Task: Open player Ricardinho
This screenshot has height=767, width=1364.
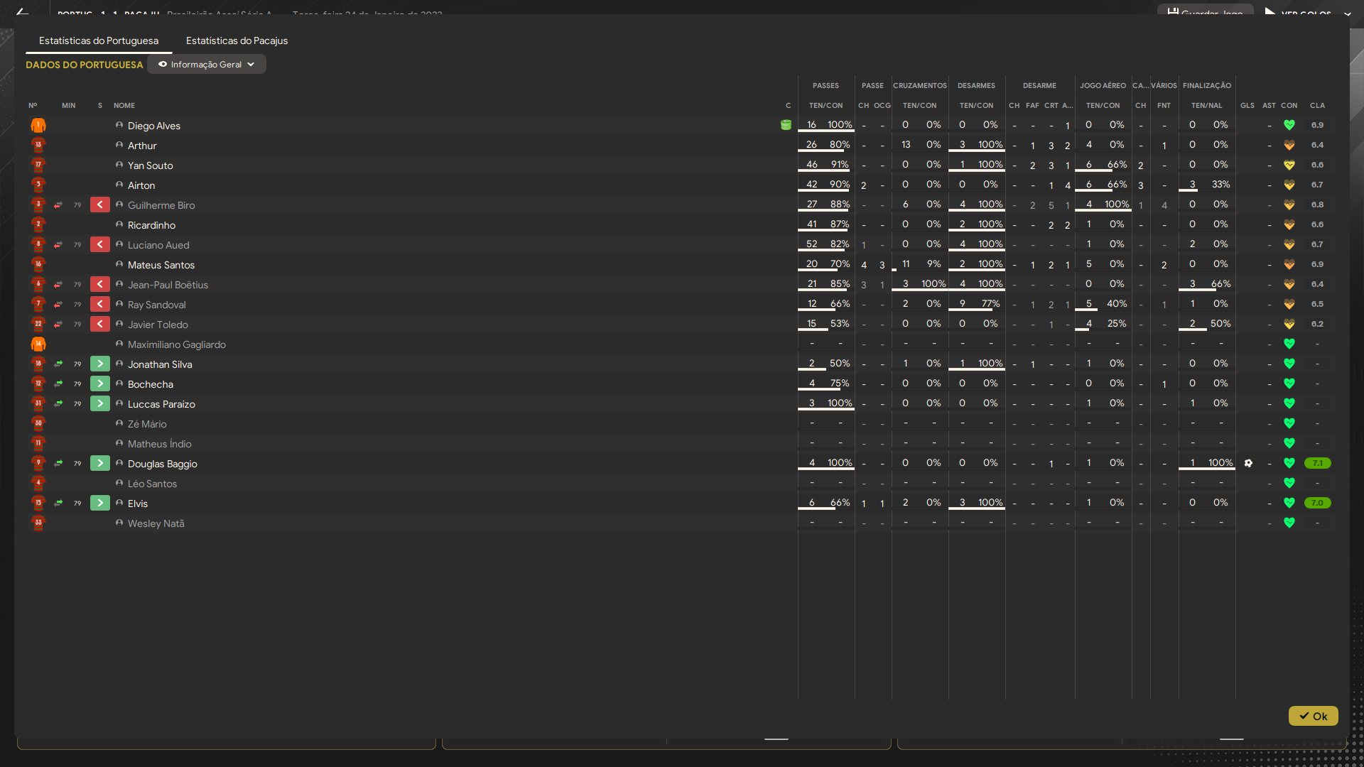Action: pos(151,225)
